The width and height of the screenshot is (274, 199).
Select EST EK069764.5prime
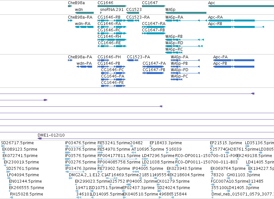(212, 172)
